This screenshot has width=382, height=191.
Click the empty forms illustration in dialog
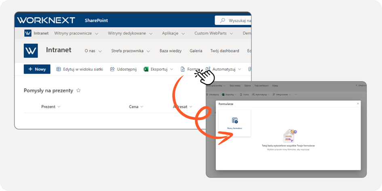(290, 136)
